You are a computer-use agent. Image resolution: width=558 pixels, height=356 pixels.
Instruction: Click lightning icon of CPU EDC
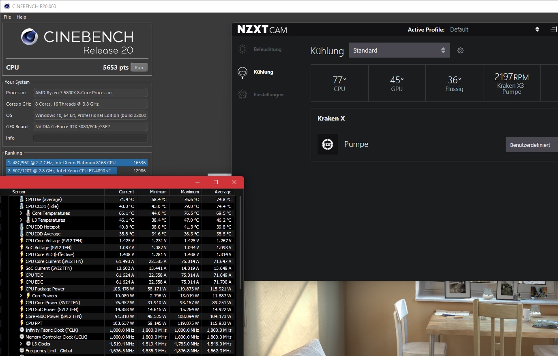22,282
